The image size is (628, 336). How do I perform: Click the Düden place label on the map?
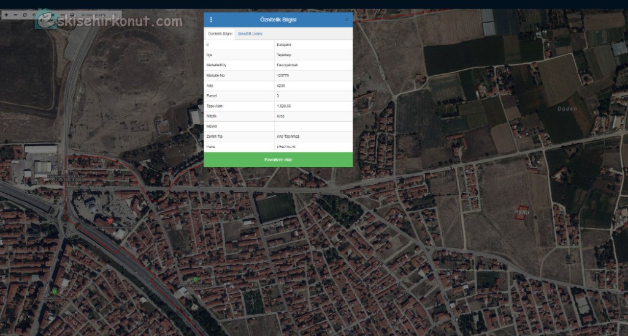(567, 109)
